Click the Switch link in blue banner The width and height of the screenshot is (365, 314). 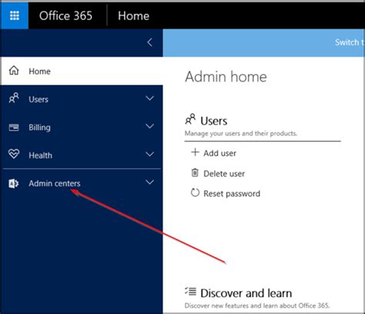(x=350, y=42)
